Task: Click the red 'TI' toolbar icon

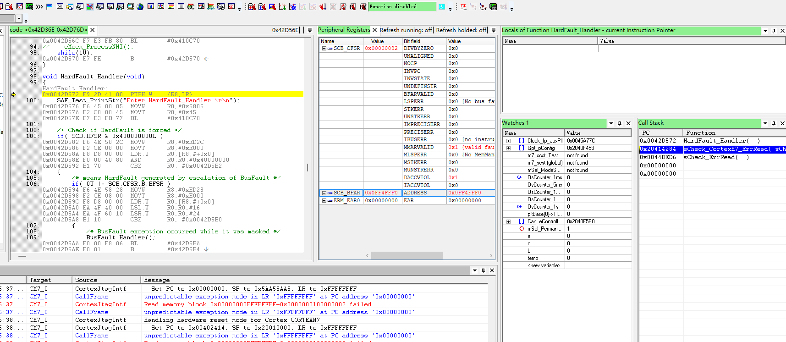Action: point(463,6)
